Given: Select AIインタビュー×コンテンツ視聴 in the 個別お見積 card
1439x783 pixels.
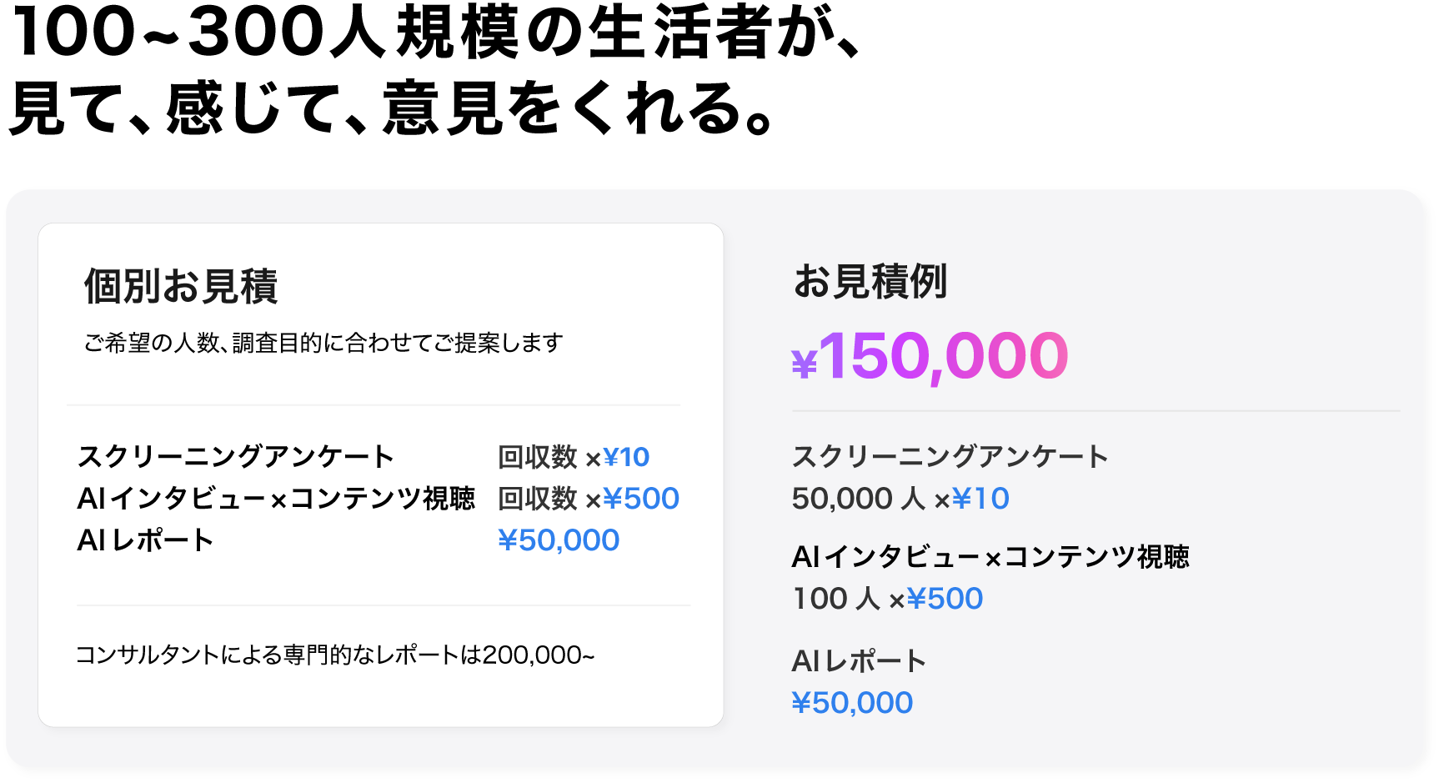Looking at the screenshot, I should coord(276,499).
